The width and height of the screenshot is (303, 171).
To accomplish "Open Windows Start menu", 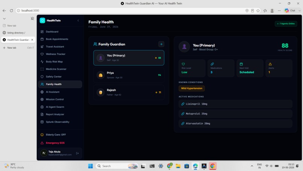I will [x=90, y=166].
